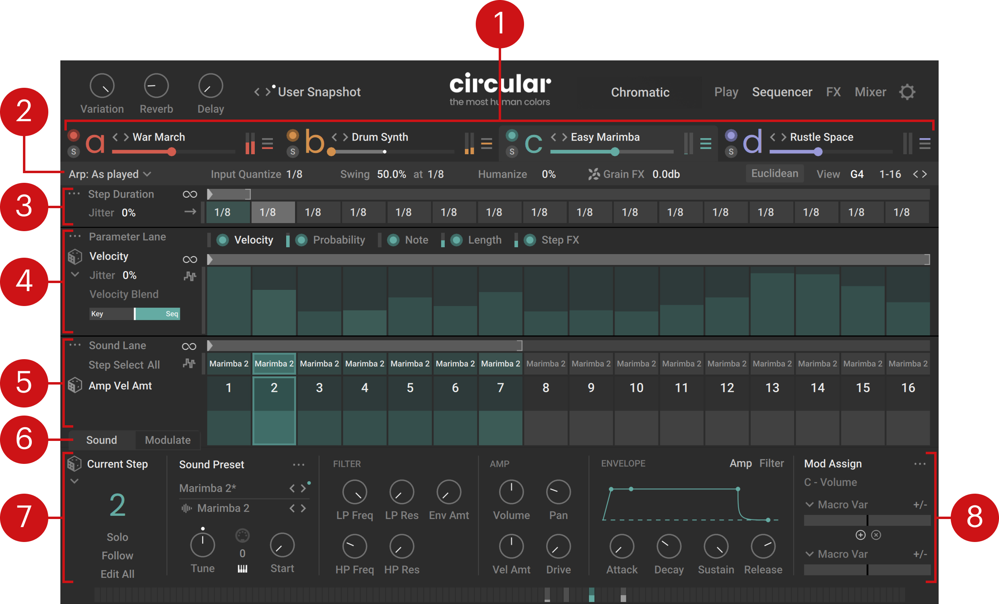Add modulation with Mod Assign plus icon
This screenshot has width=999, height=604.
coord(861,535)
